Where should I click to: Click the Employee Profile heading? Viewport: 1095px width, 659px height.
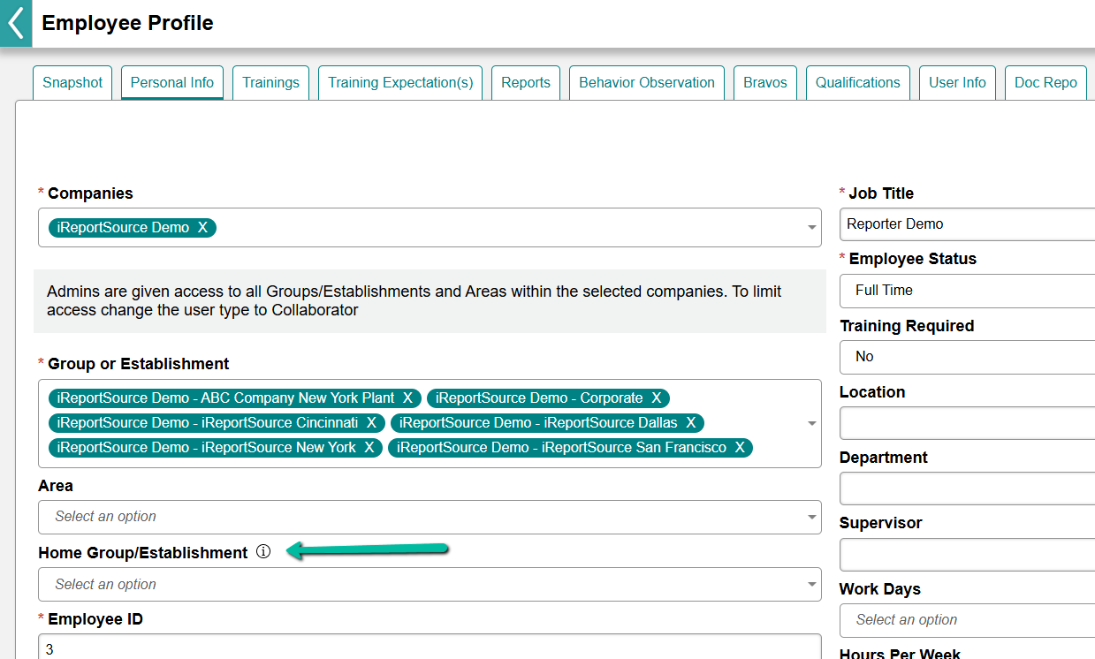[127, 23]
